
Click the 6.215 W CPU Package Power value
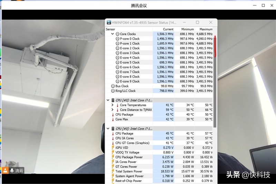coord(168,157)
